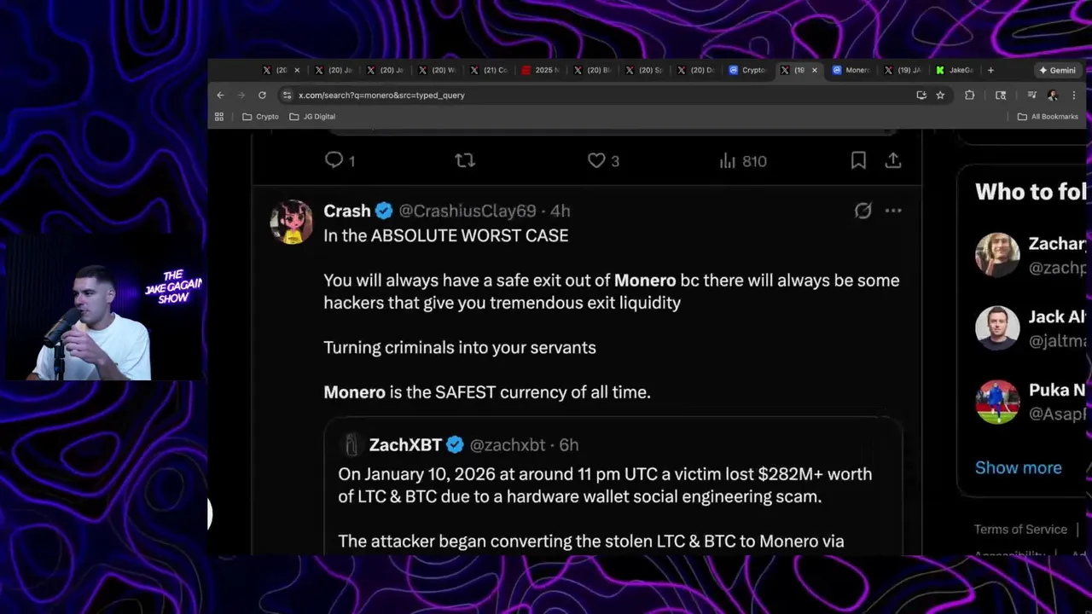This screenshot has height=614, width=1092.
Task: Open the more options menu on Crash's tweet
Action: (x=893, y=211)
